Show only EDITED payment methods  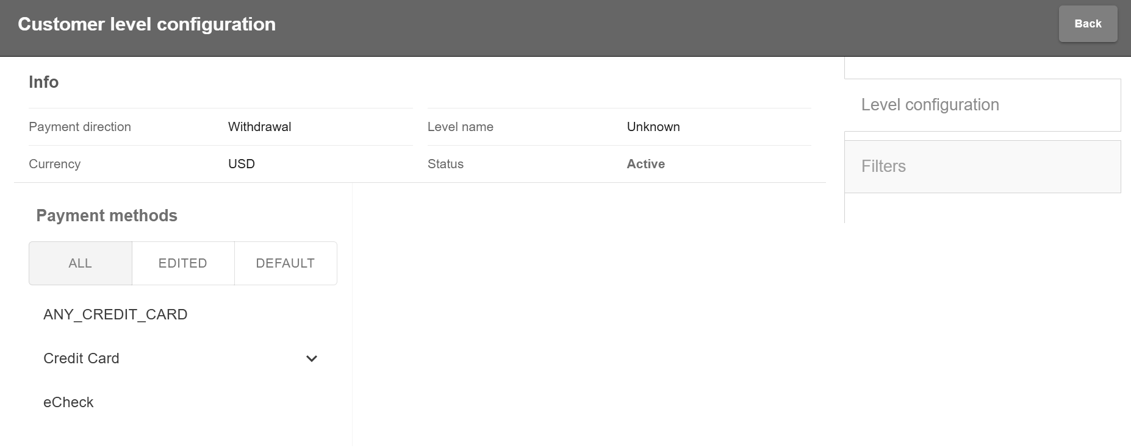183,263
